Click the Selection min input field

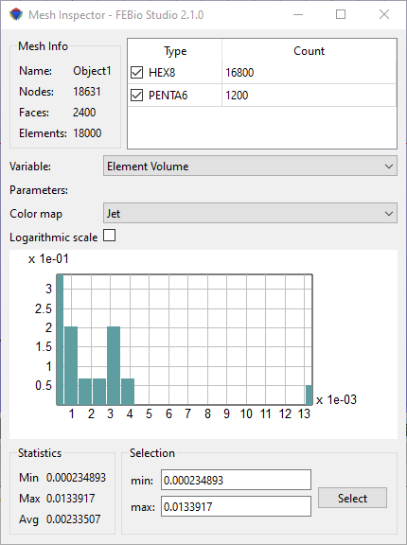click(x=236, y=480)
